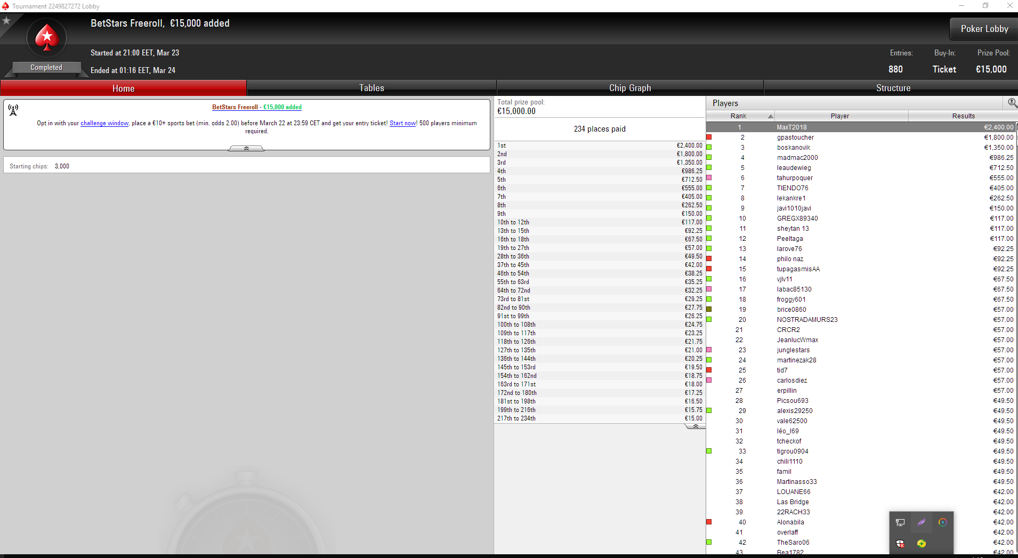Image resolution: width=1018 pixels, height=558 pixels.
Task: Click the 'Ended at 01:16 EET, Mar 24' text
Action: point(133,70)
